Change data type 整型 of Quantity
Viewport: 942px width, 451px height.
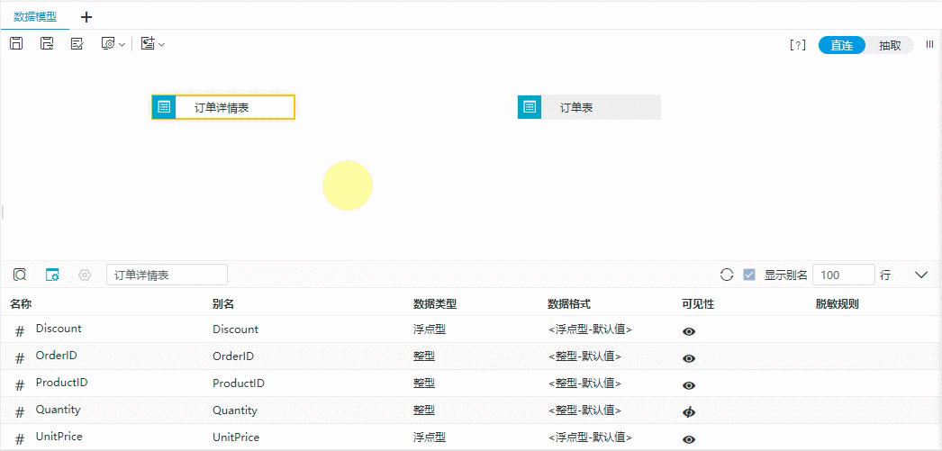(423, 410)
